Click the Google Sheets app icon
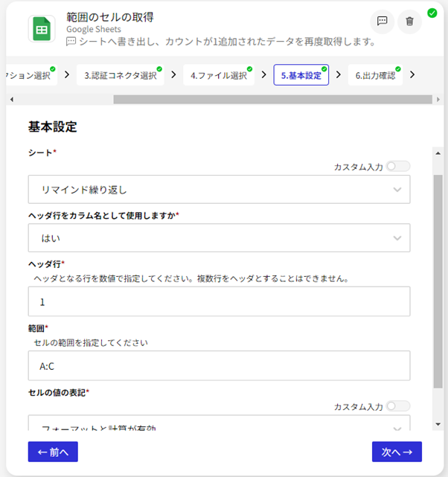 pos(42,29)
